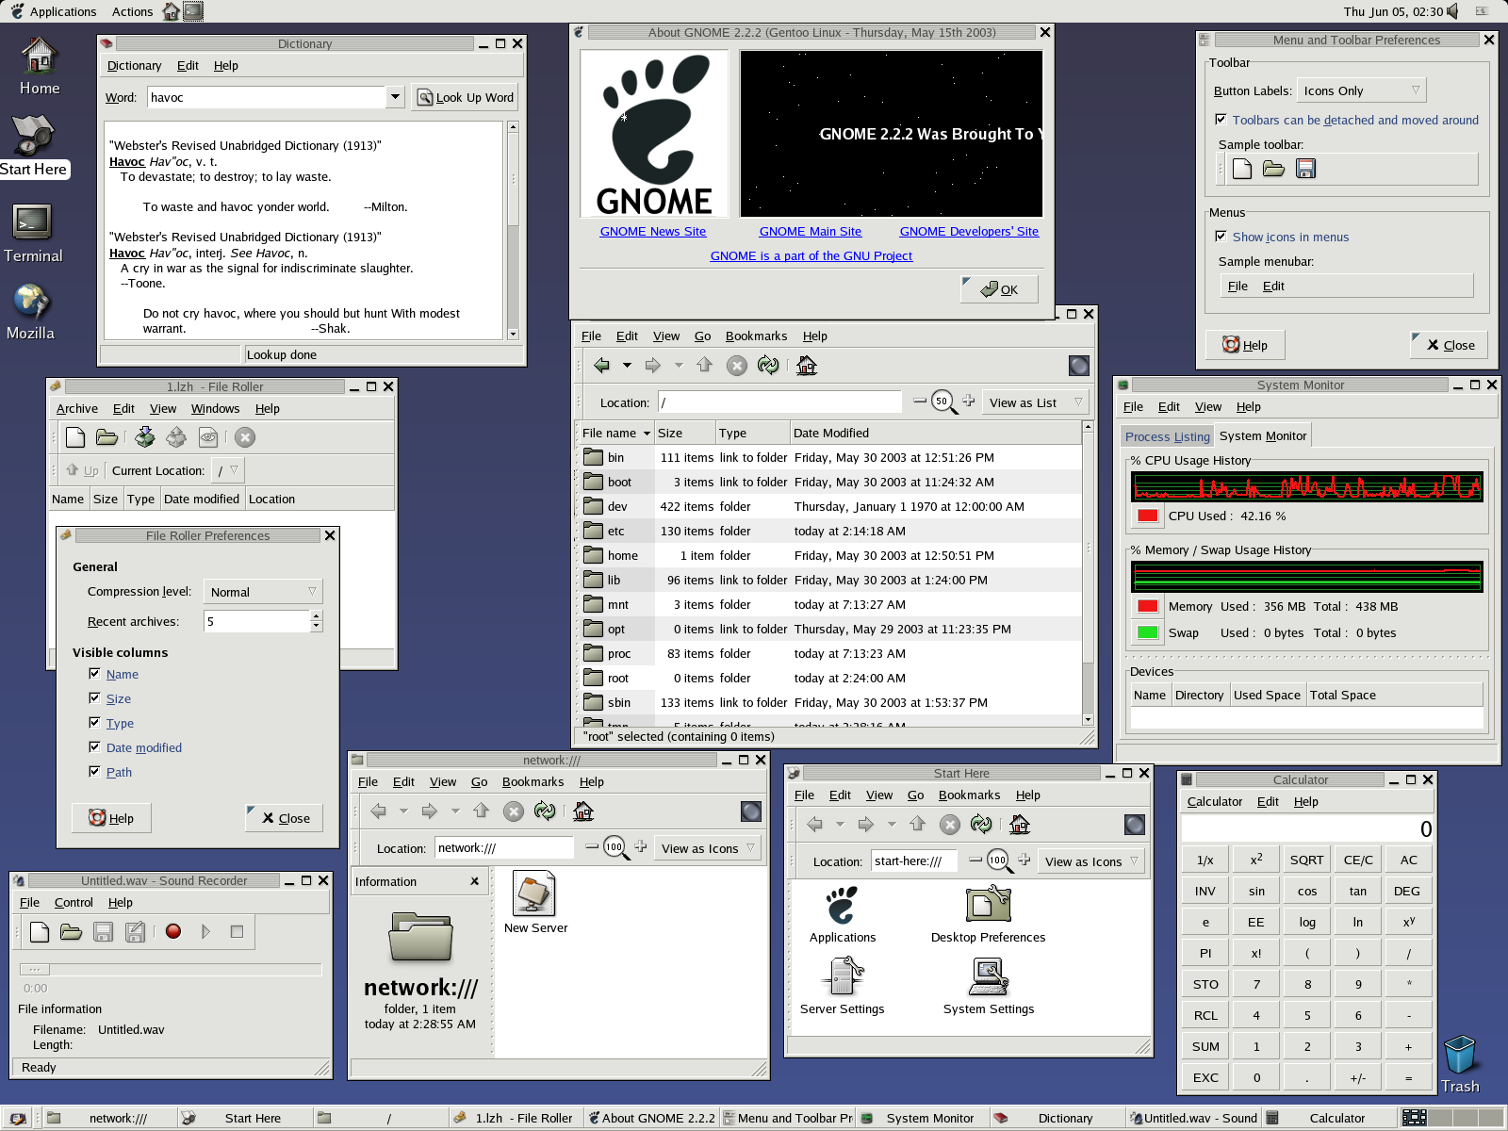This screenshot has width=1508, height=1131.
Task: Open the Trash on the desktop
Action: pos(1459,1057)
